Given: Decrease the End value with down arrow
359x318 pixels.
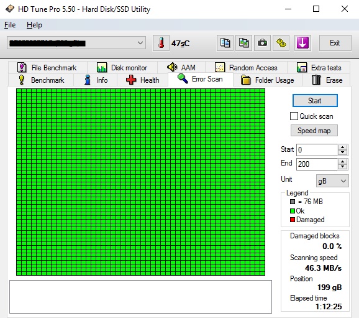Looking at the screenshot, I should (x=342, y=167).
